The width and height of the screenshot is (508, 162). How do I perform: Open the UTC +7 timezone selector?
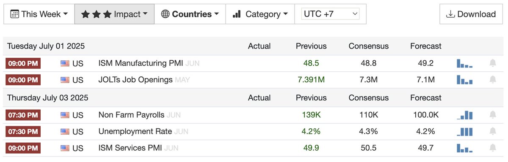coord(330,14)
